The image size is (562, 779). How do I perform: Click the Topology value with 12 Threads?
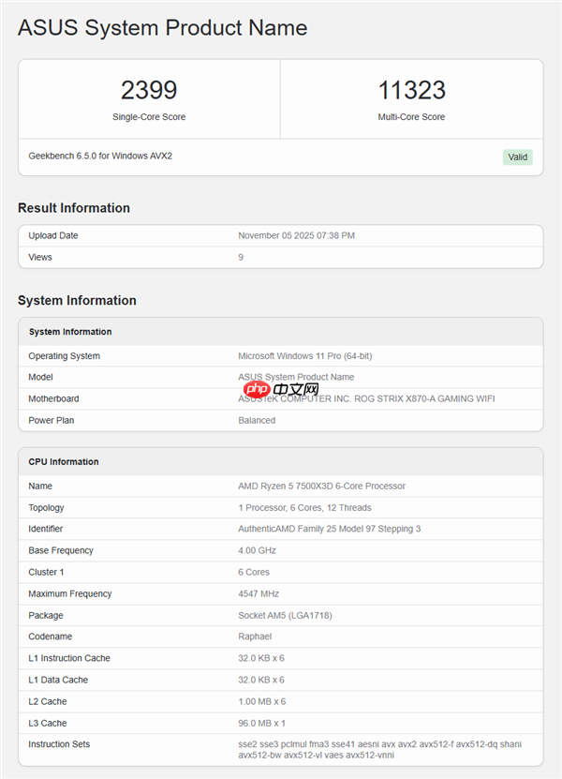point(304,507)
